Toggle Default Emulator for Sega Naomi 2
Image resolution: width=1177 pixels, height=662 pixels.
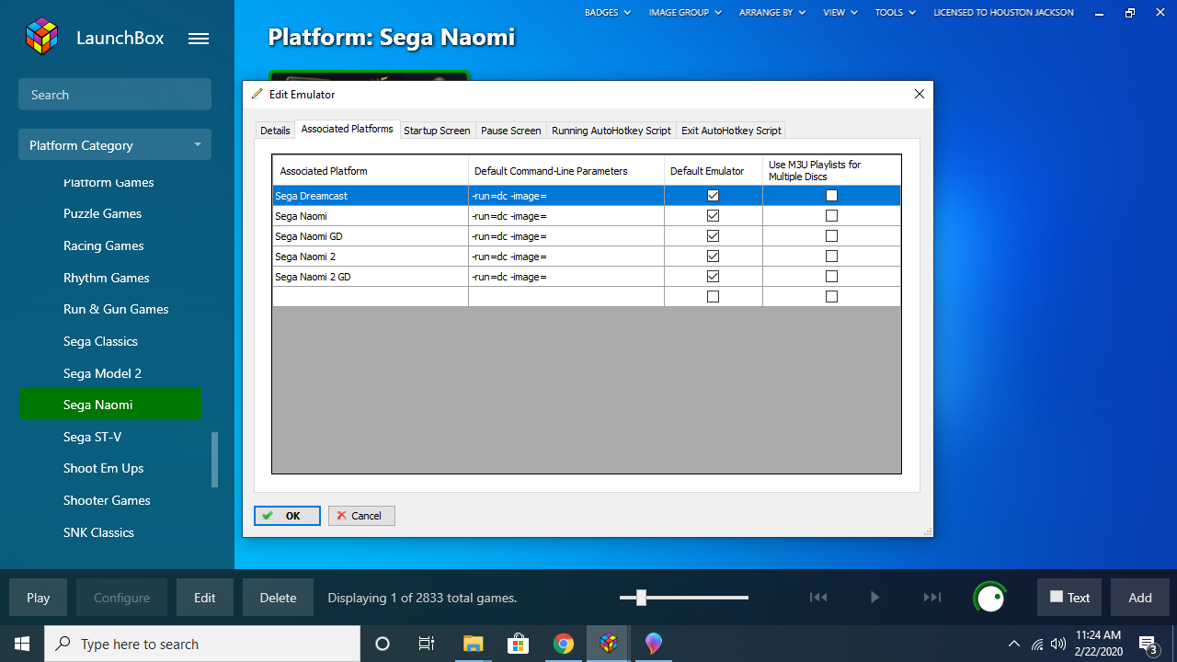(713, 257)
